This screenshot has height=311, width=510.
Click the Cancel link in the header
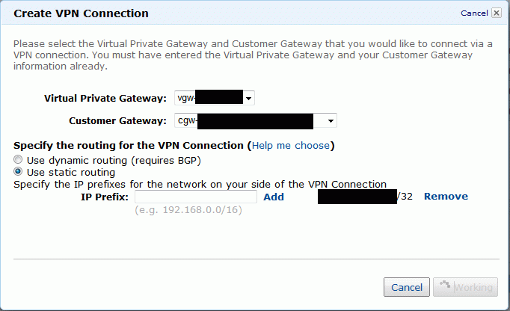(x=474, y=13)
